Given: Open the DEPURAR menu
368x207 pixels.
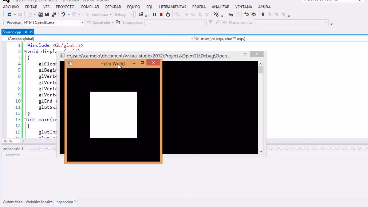Looking at the screenshot, I should pyautogui.click(x=113, y=7).
